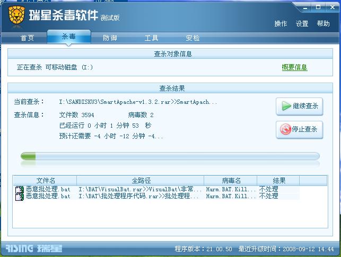Click the 停止查杀 button
The width and height of the screenshot is (341, 257).
(x=300, y=130)
